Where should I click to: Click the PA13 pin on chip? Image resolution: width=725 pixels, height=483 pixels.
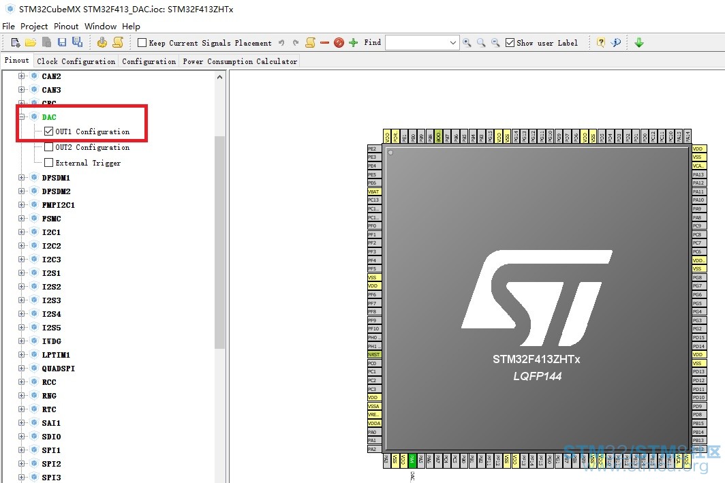pos(698,174)
